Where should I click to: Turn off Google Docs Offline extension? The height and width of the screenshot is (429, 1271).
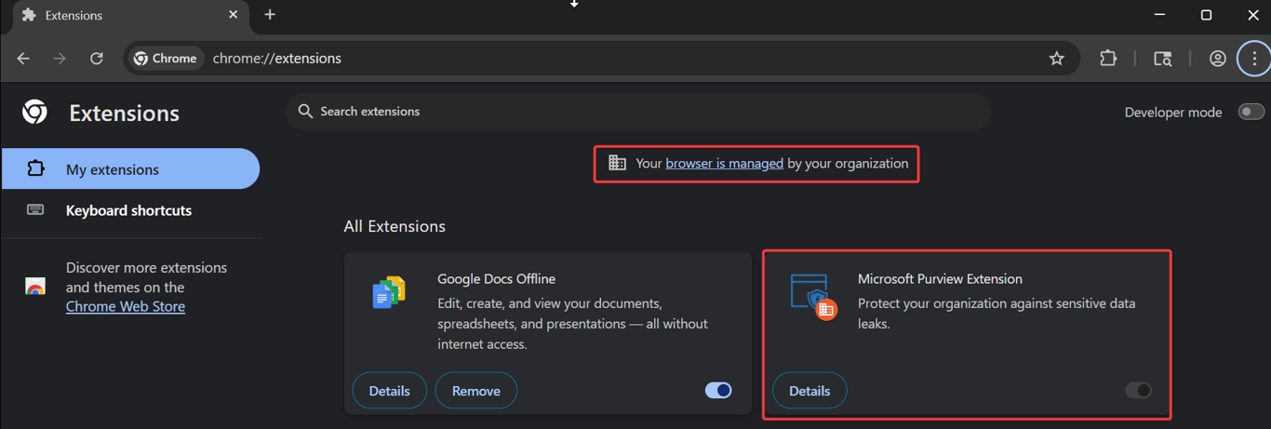tap(718, 391)
